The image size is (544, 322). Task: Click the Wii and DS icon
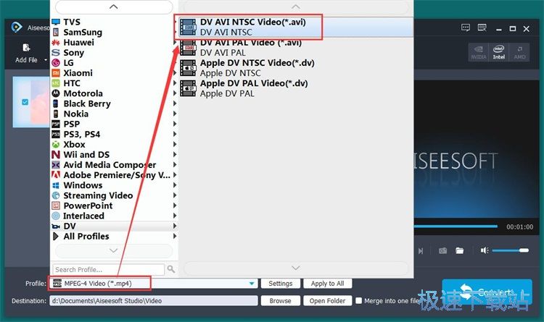[56, 155]
